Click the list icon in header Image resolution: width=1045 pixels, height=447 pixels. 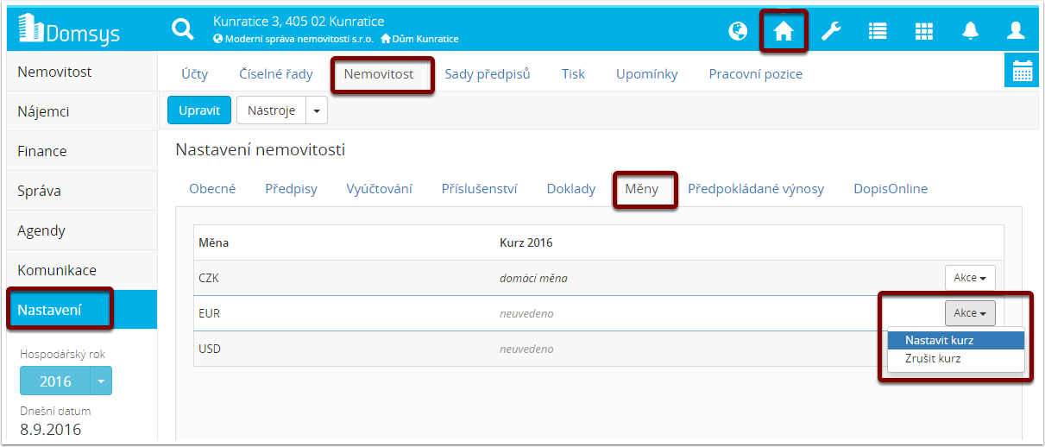click(x=878, y=31)
